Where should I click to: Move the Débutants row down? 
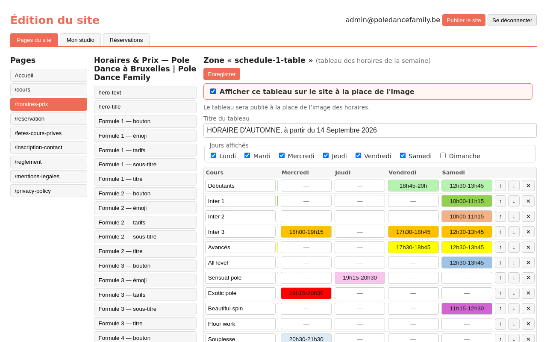(514, 186)
